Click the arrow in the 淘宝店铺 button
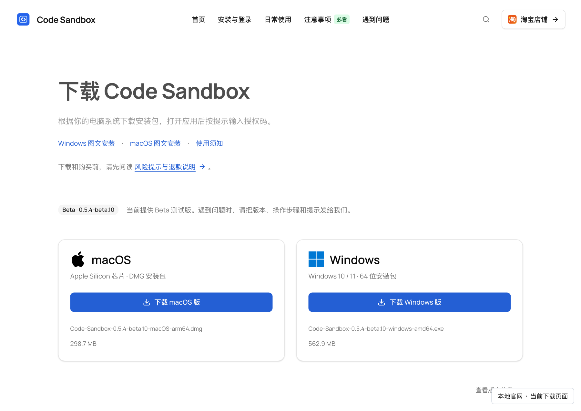This screenshot has height=411, width=581. tap(556, 19)
